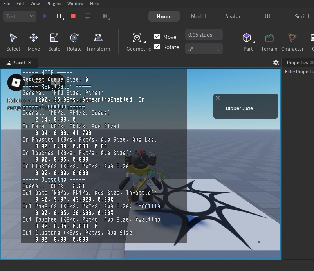The image size is (314, 271).
Task: Open the Part type dropdown arrow
Action: click(254, 42)
